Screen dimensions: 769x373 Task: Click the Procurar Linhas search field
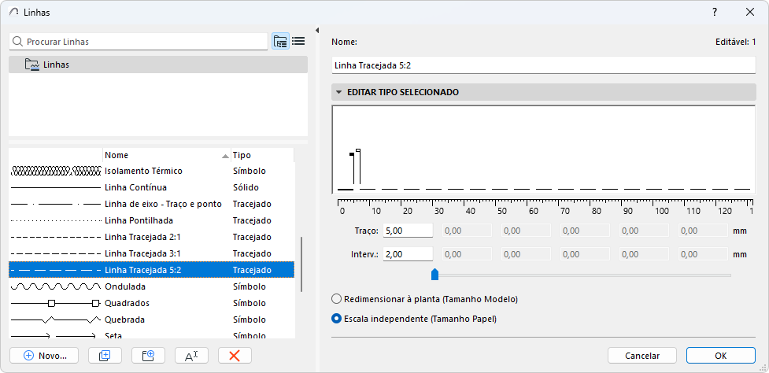tap(139, 42)
